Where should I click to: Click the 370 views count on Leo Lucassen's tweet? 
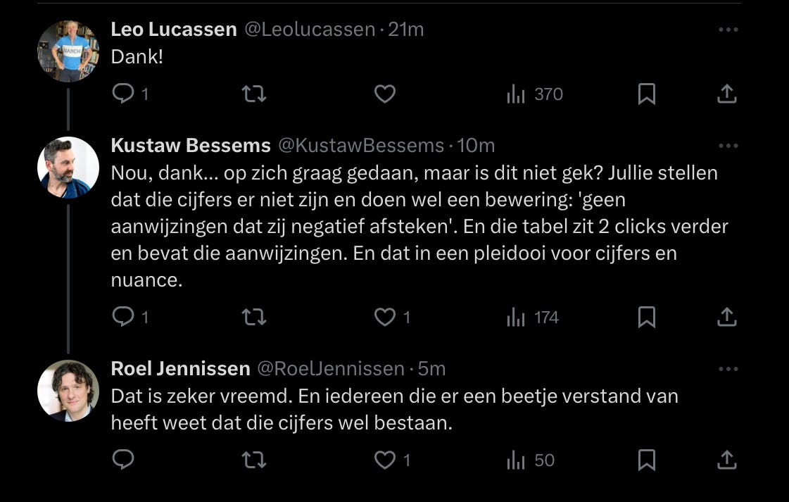(x=549, y=93)
